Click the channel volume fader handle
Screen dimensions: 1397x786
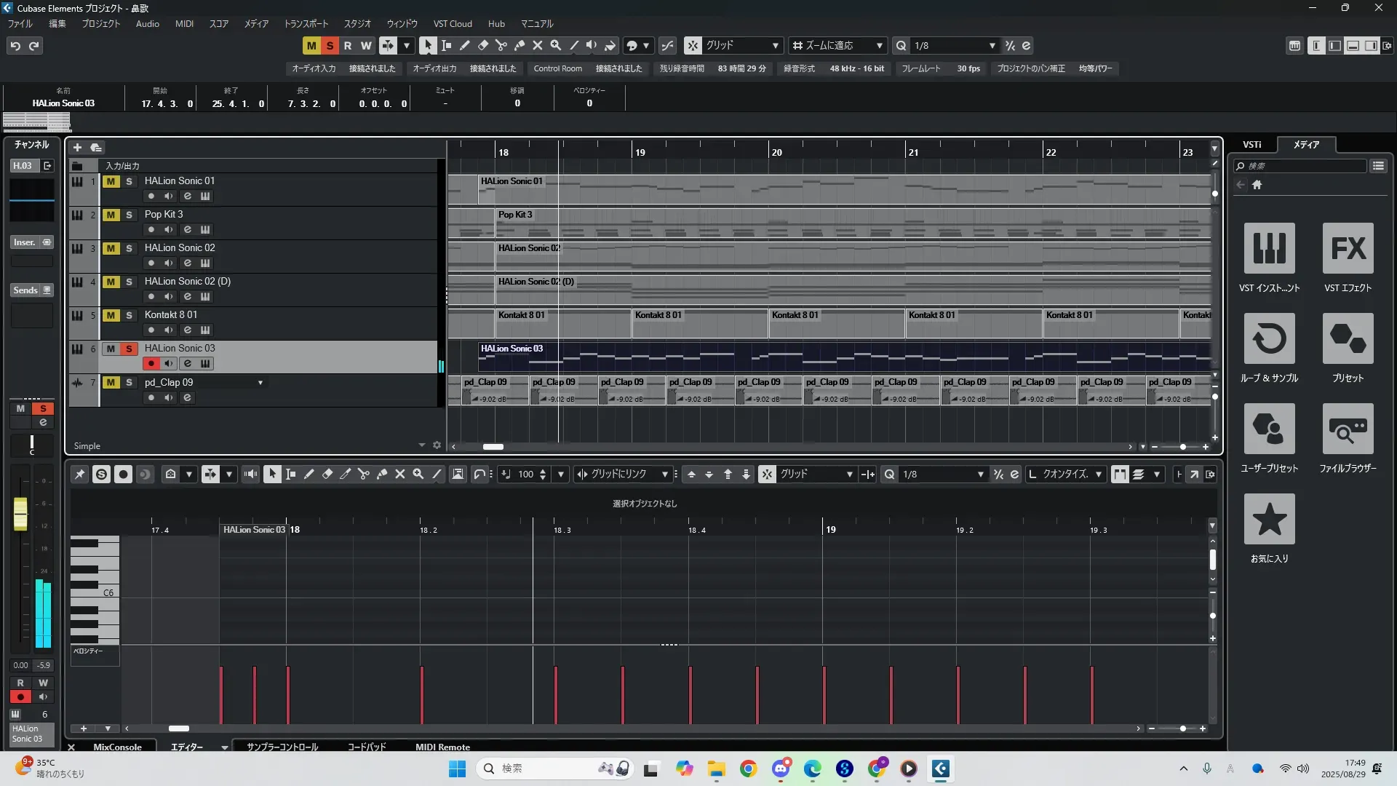coord(20,513)
